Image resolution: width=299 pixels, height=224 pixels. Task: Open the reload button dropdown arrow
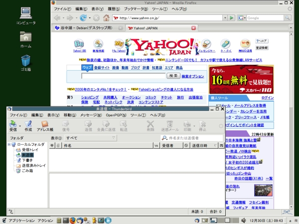(x=90, y=18)
